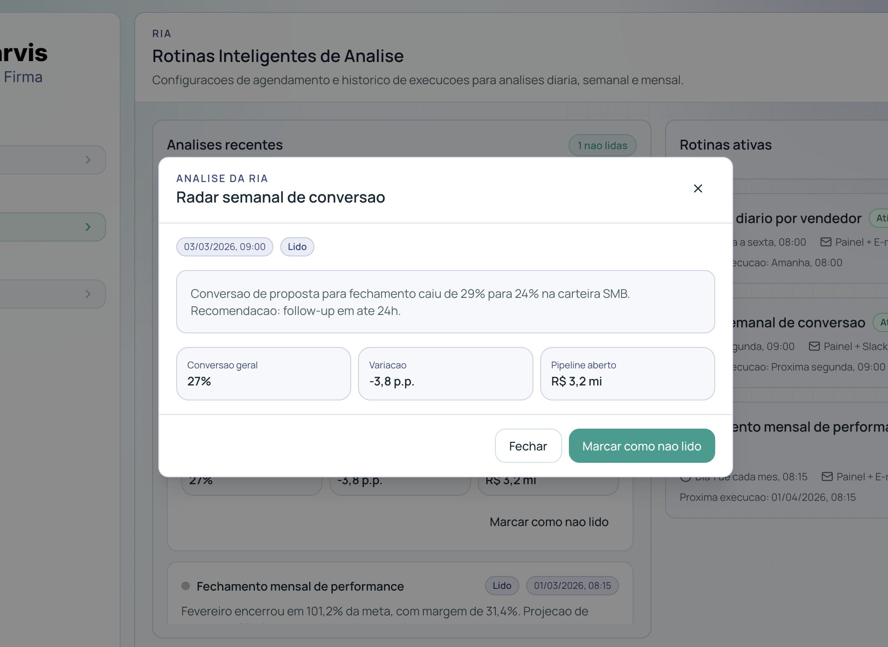Click the 1 nao lidas badge

coord(602,146)
